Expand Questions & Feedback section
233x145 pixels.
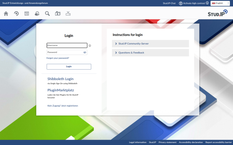point(150,53)
